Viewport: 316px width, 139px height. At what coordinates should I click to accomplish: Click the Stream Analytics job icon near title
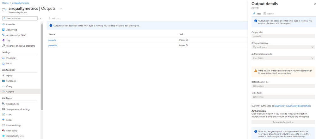tap(4, 10)
